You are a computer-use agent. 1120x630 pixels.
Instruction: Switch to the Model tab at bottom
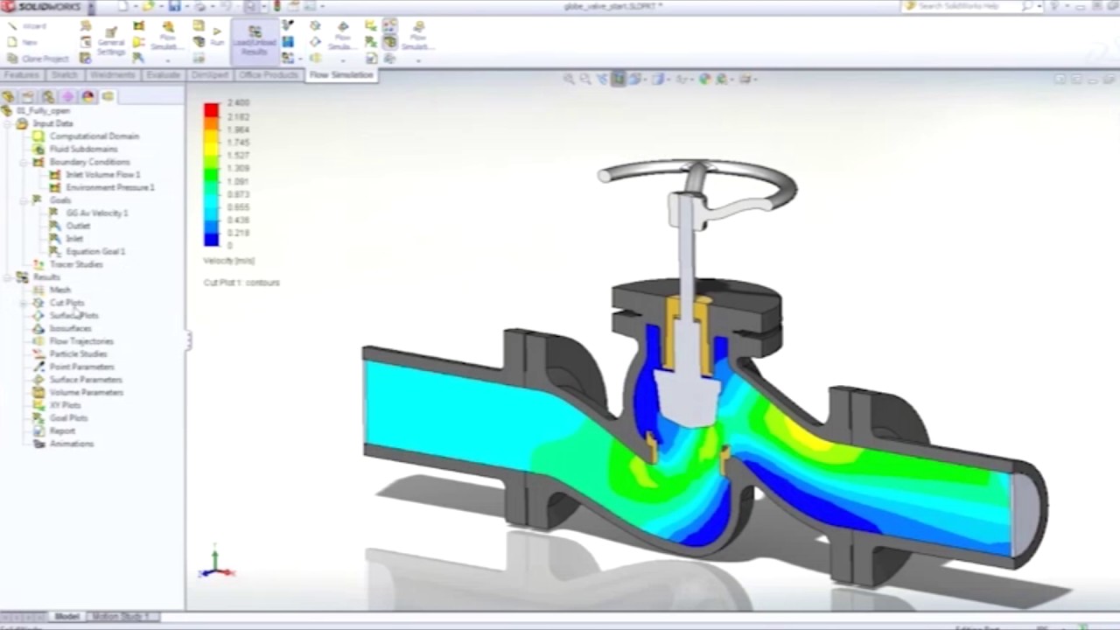(x=67, y=617)
